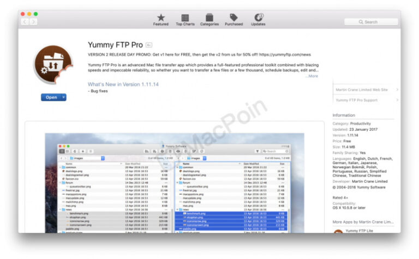Switch to the Updates tab
This screenshot has height=259, width=419.
tap(258, 20)
